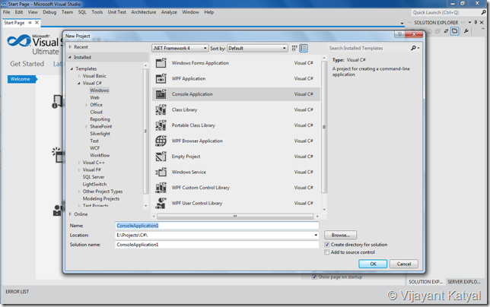Select the WPF Browser Application globe icon

click(x=161, y=141)
